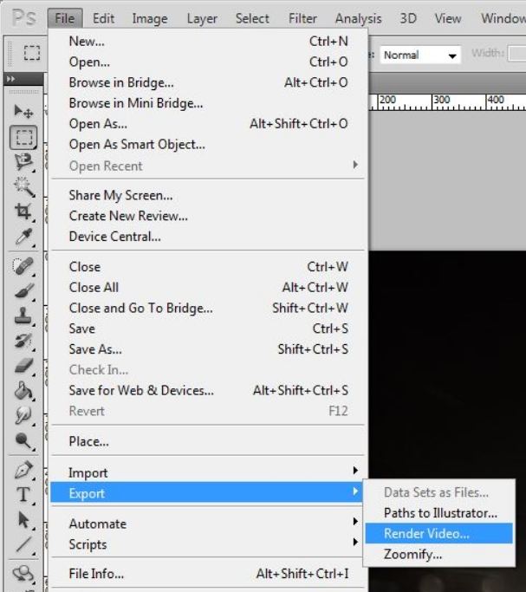Select the Smudge/Blur tool

point(23,416)
